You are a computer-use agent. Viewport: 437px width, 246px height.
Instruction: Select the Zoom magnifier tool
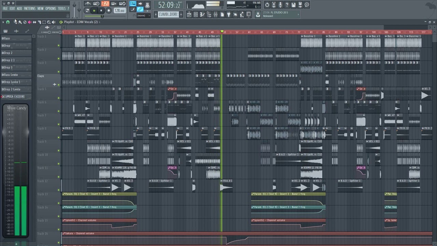pos(49,22)
